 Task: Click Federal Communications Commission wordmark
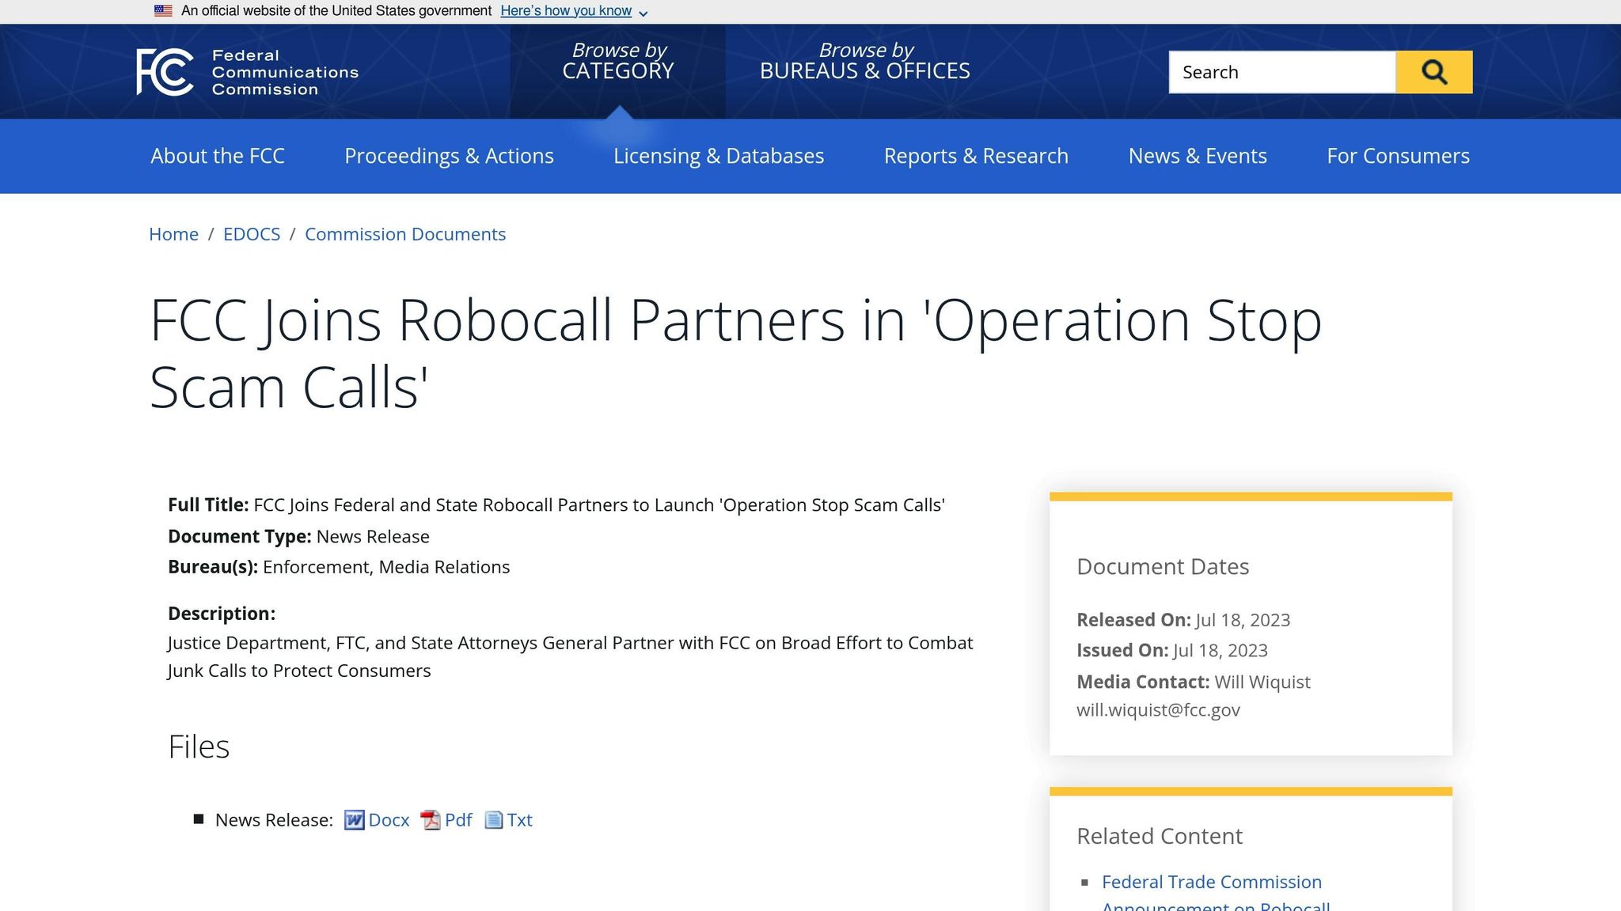(285, 72)
